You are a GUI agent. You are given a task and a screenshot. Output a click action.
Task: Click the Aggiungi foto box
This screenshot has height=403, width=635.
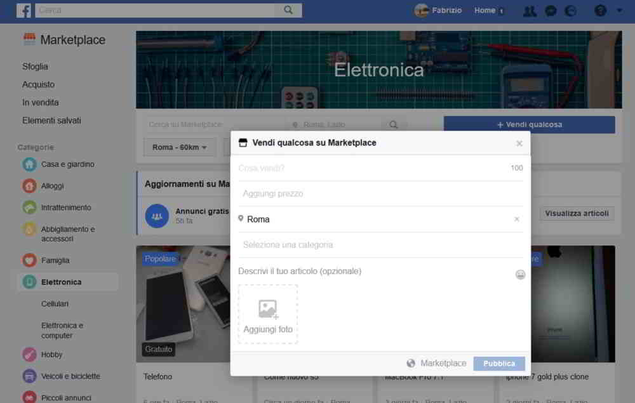[x=268, y=314]
